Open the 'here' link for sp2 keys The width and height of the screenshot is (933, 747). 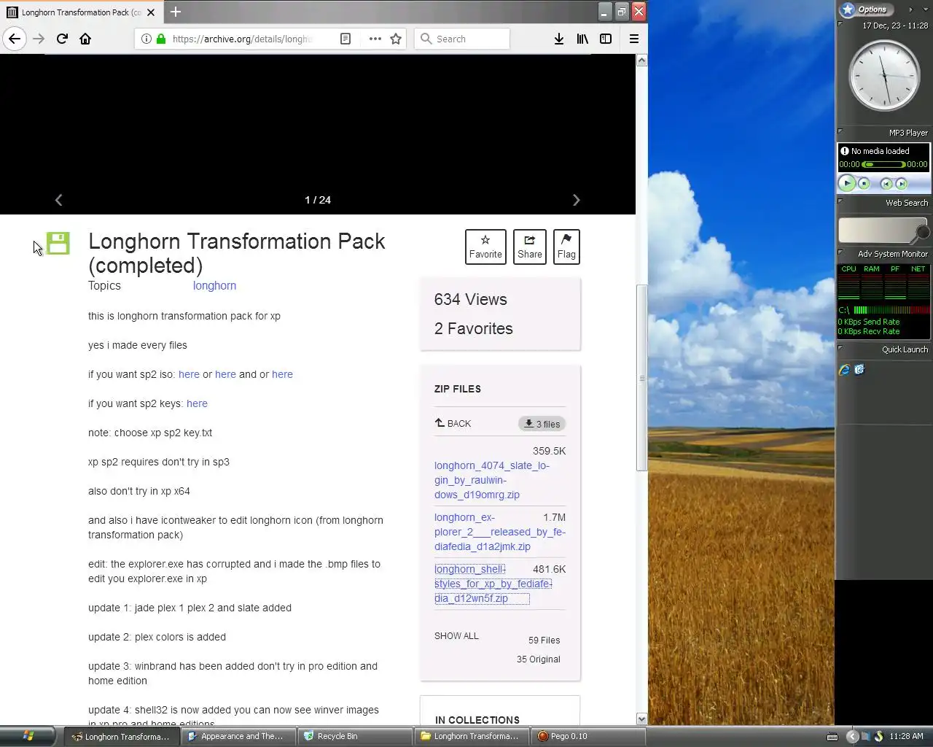[197, 403]
